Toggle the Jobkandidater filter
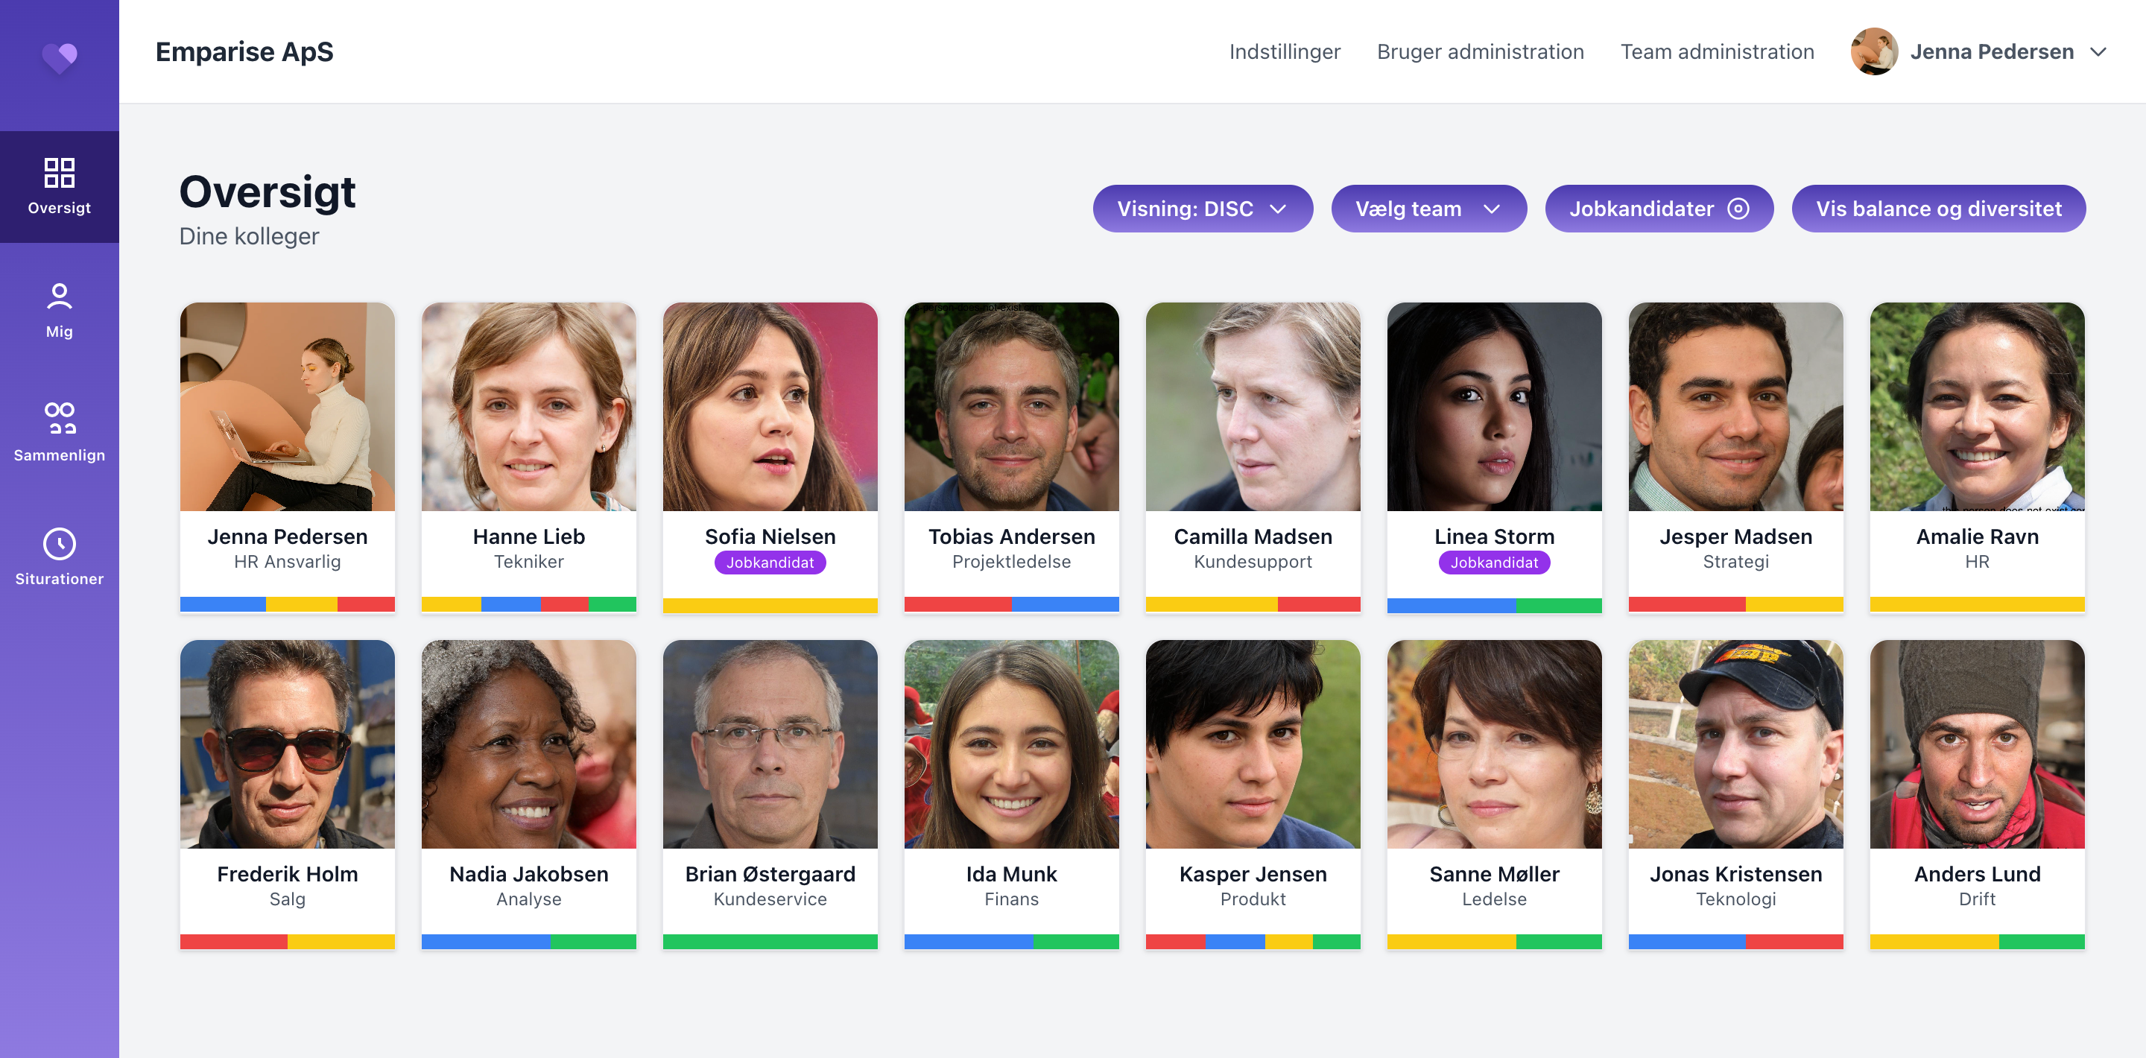The width and height of the screenshot is (2146, 1058). click(x=1659, y=209)
